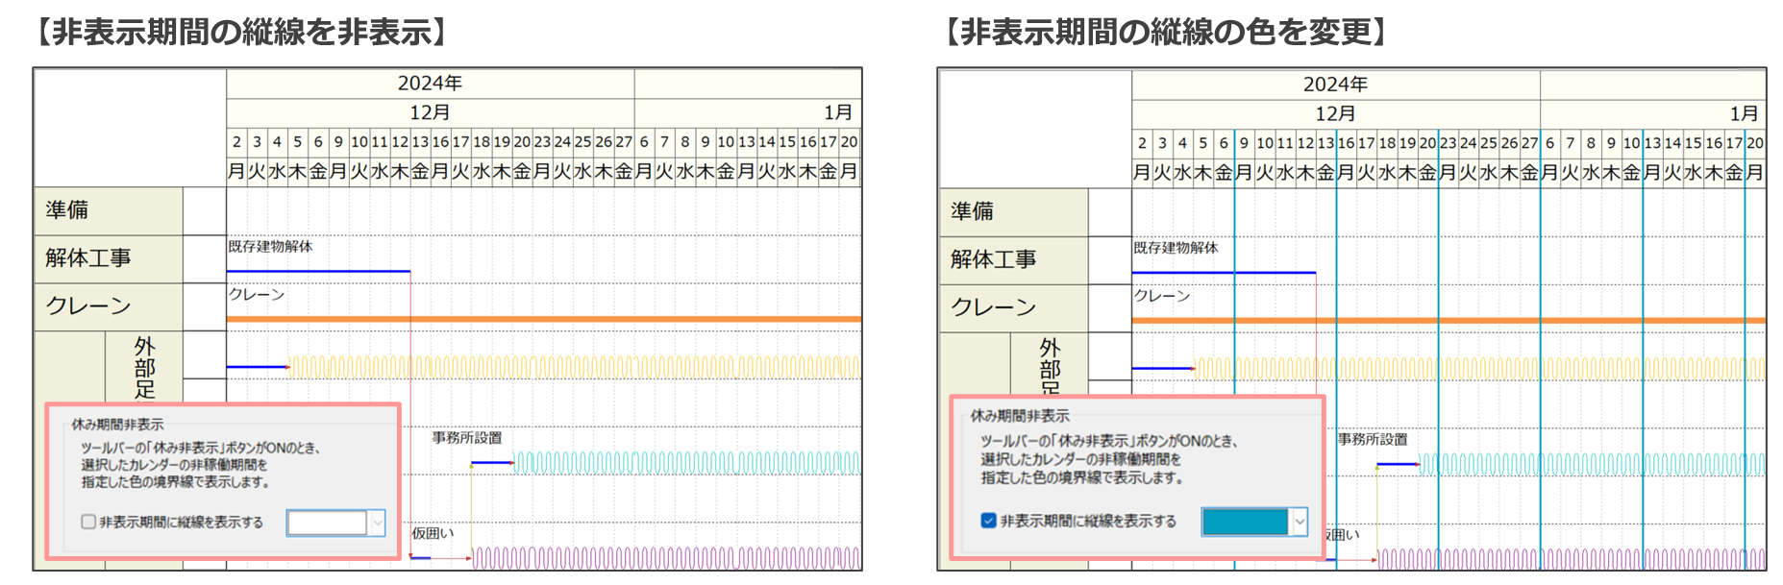1783x585 pixels.
Task: Click the 12月 header in the right chart
Action: click(x=1335, y=113)
